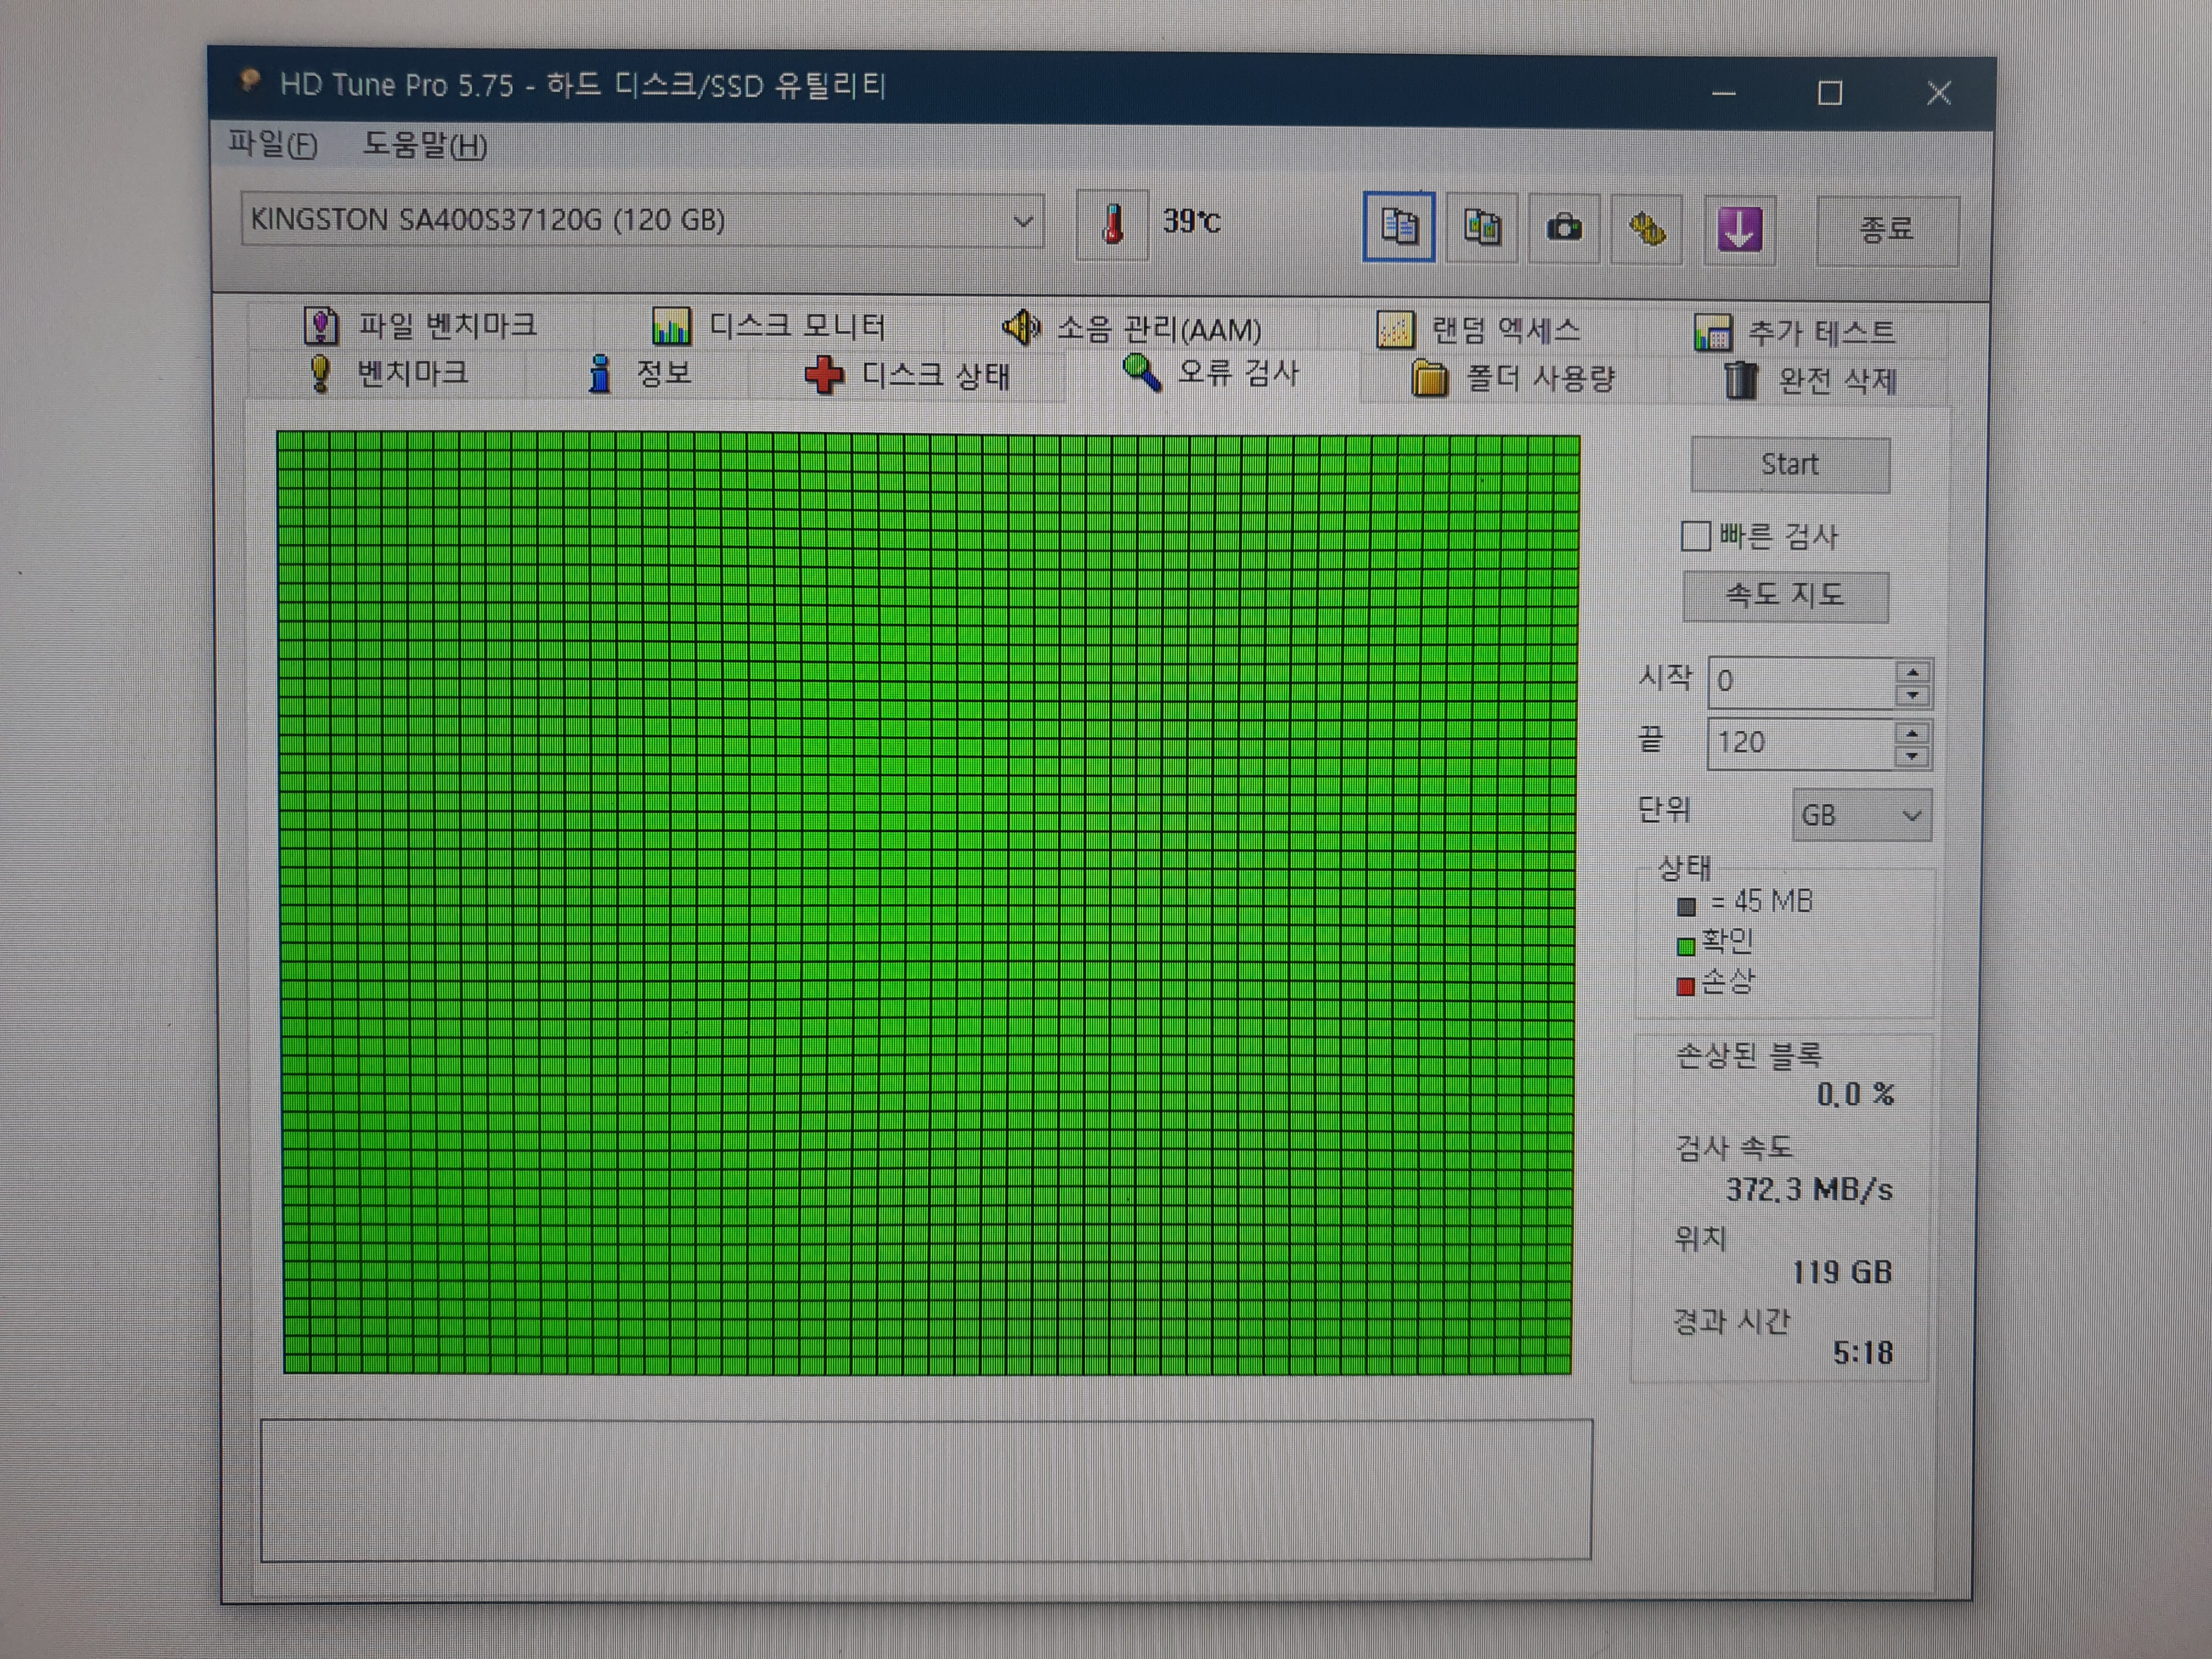This screenshot has height=1659, width=2212.
Task: Click the 시작 value input field
Action: [1801, 682]
